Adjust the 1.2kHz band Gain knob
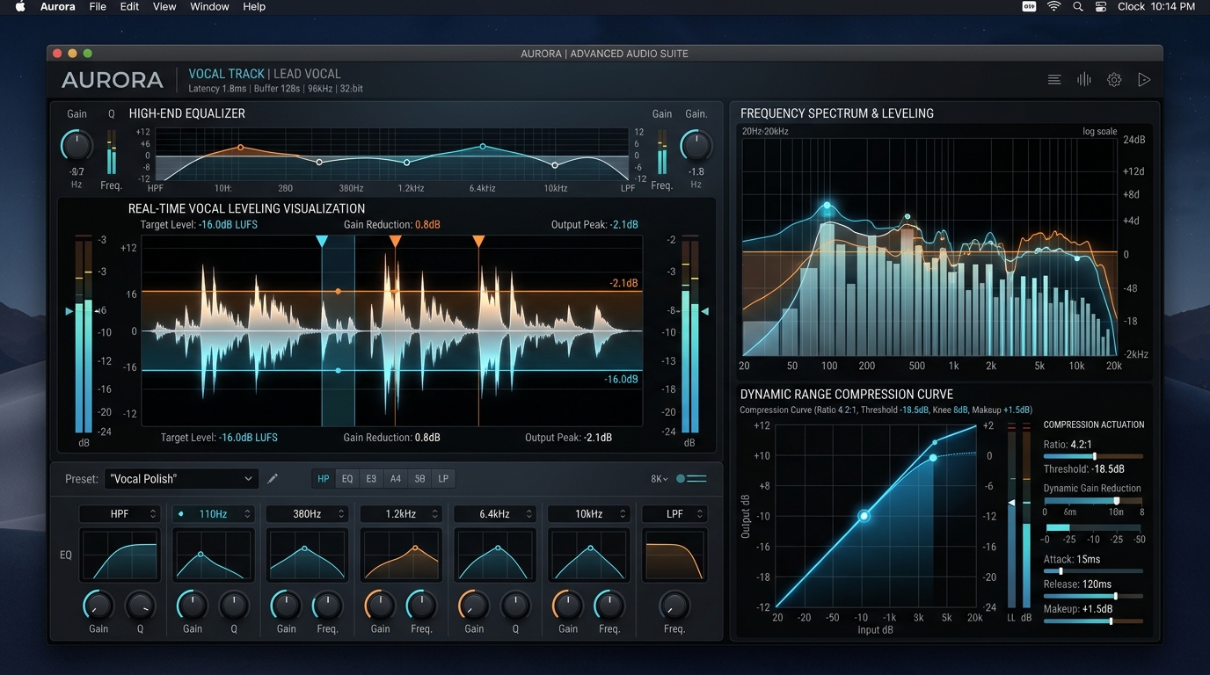 (380, 605)
